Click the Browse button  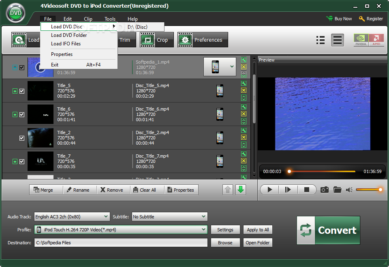click(x=225, y=243)
